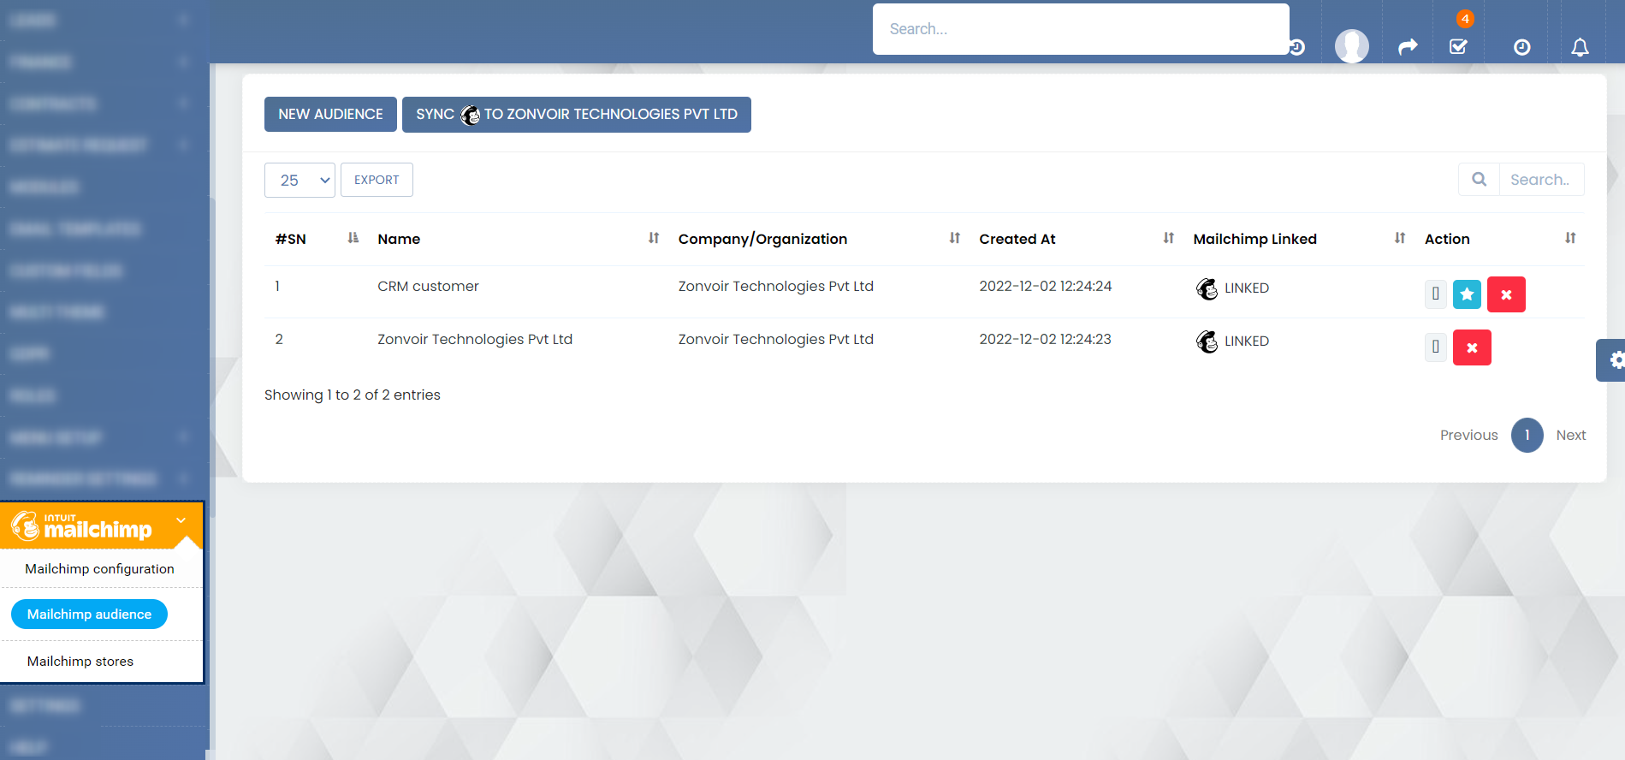Delete the Zonvoir Technologies Pvt Ltd audience
Image resolution: width=1625 pixels, height=760 pixels.
[x=1472, y=347]
